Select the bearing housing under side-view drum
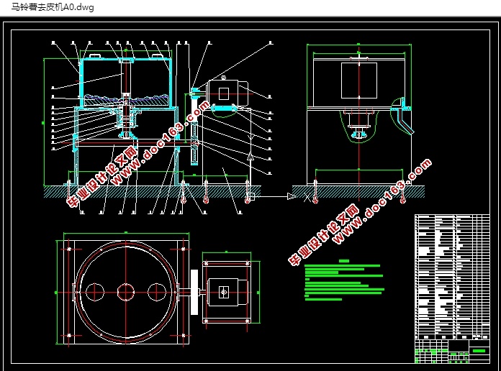This screenshot has height=371, width=501. [x=359, y=126]
